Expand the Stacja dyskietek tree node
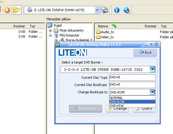This screenshot has width=173, height=134. coord(56,40)
